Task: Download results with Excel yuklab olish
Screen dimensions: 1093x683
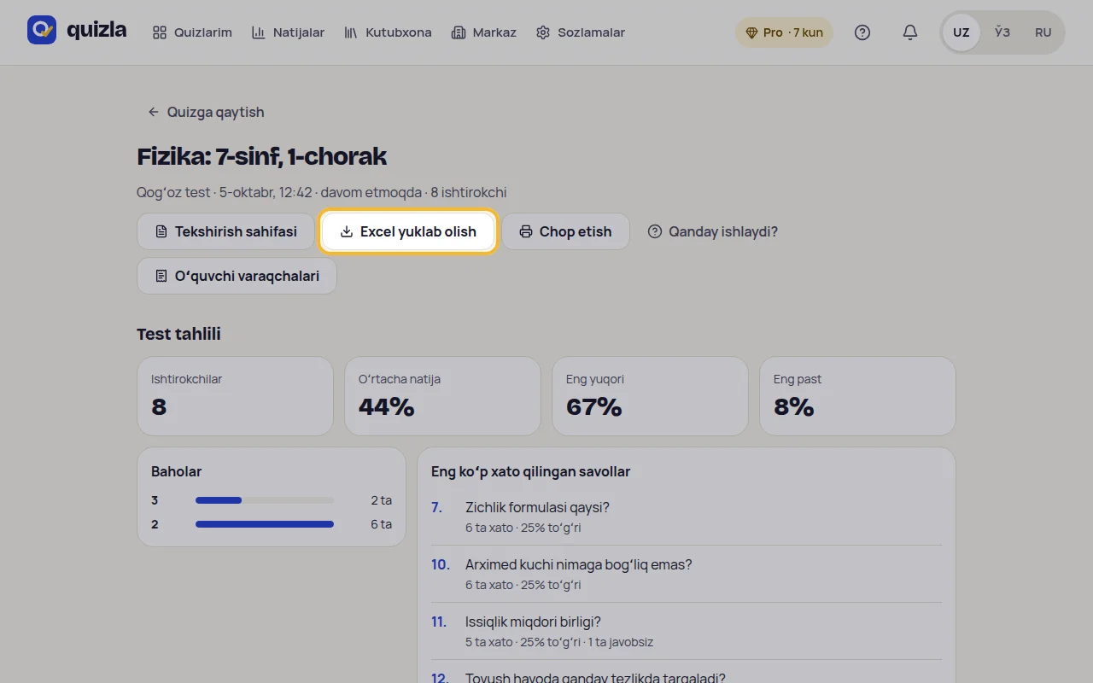Action: [408, 231]
